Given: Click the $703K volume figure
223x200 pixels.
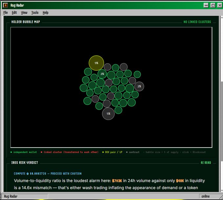Looking at the screenshot, I should pos(117,181).
